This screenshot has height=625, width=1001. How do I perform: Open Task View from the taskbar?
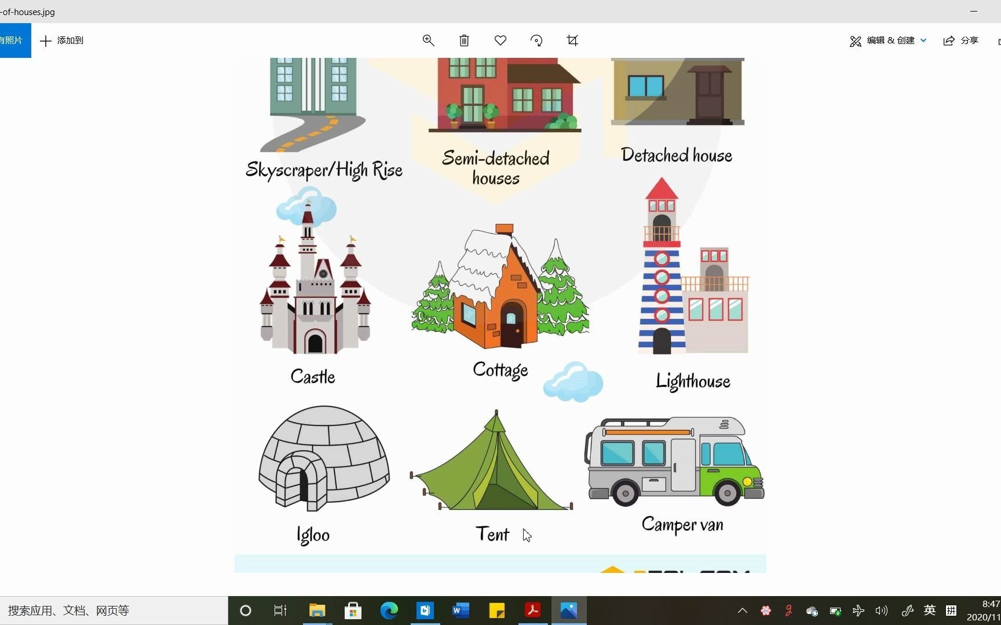[x=280, y=611]
